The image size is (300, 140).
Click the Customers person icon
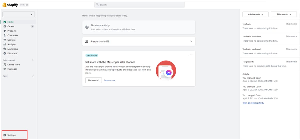tap(4, 35)
